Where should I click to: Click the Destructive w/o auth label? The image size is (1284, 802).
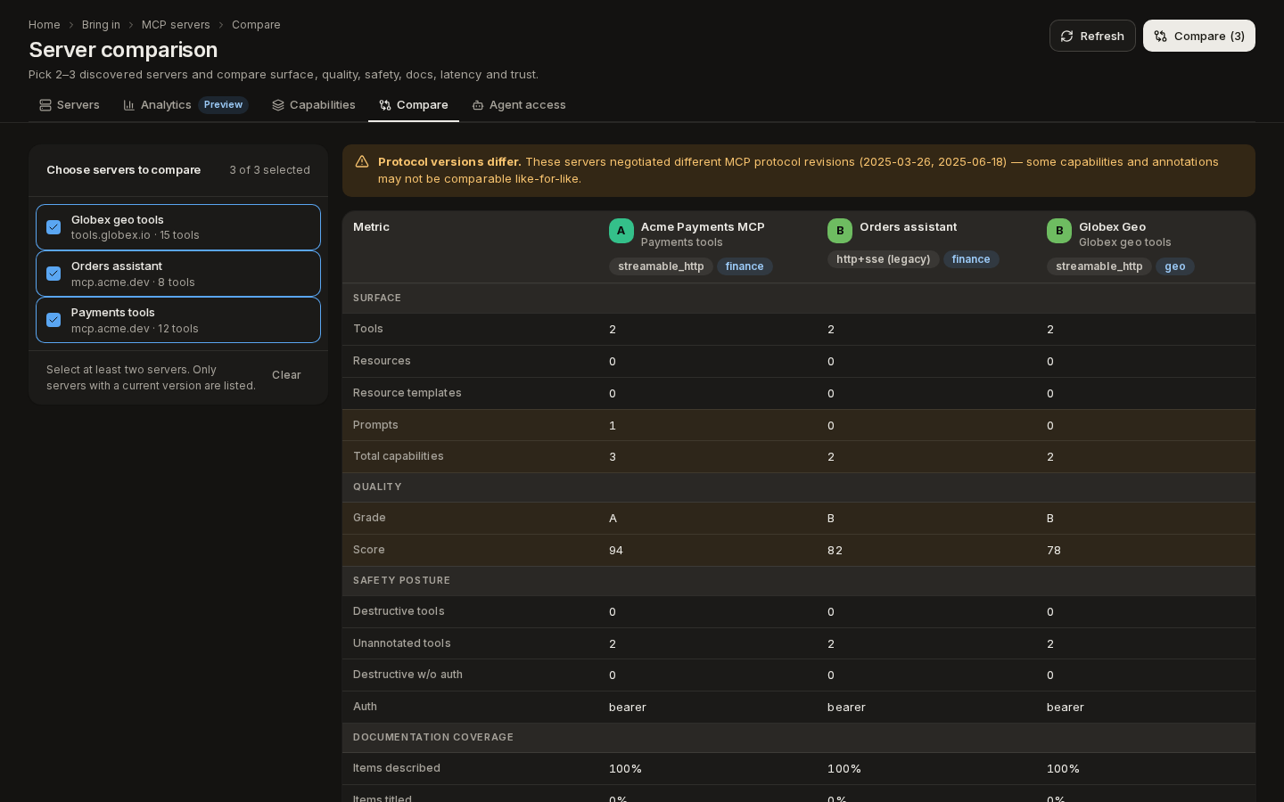407,675
